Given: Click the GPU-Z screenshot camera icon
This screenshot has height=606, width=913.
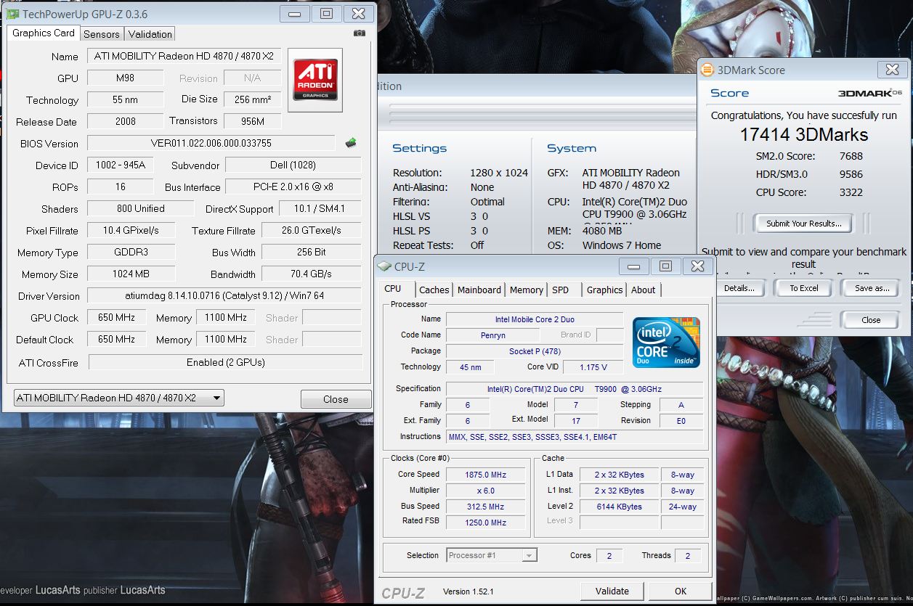Looking at the screenshot, I should tap(359, 33).
